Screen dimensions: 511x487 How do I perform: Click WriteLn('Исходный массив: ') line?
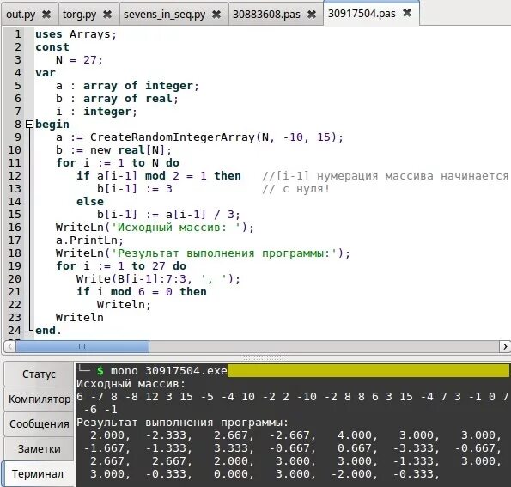coord(155,228)
